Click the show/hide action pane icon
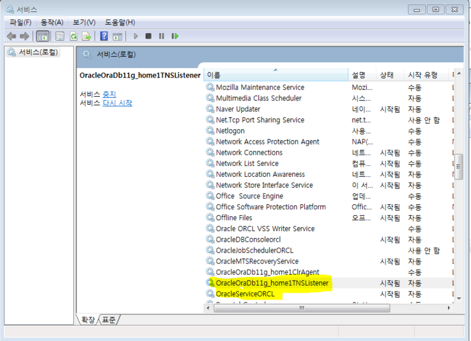471x341 pixels. pos(118,36)
